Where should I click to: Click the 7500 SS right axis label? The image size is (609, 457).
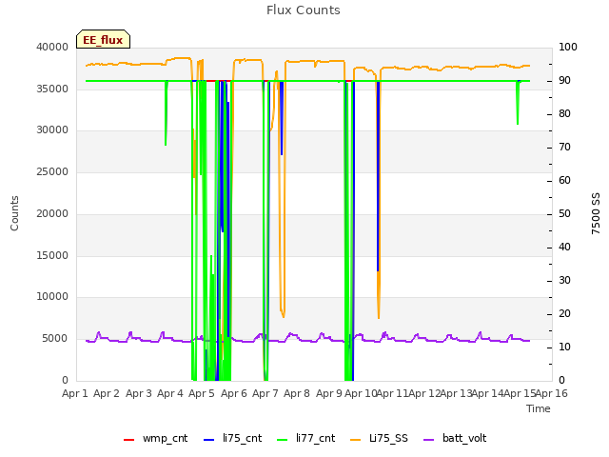[596, 213]
